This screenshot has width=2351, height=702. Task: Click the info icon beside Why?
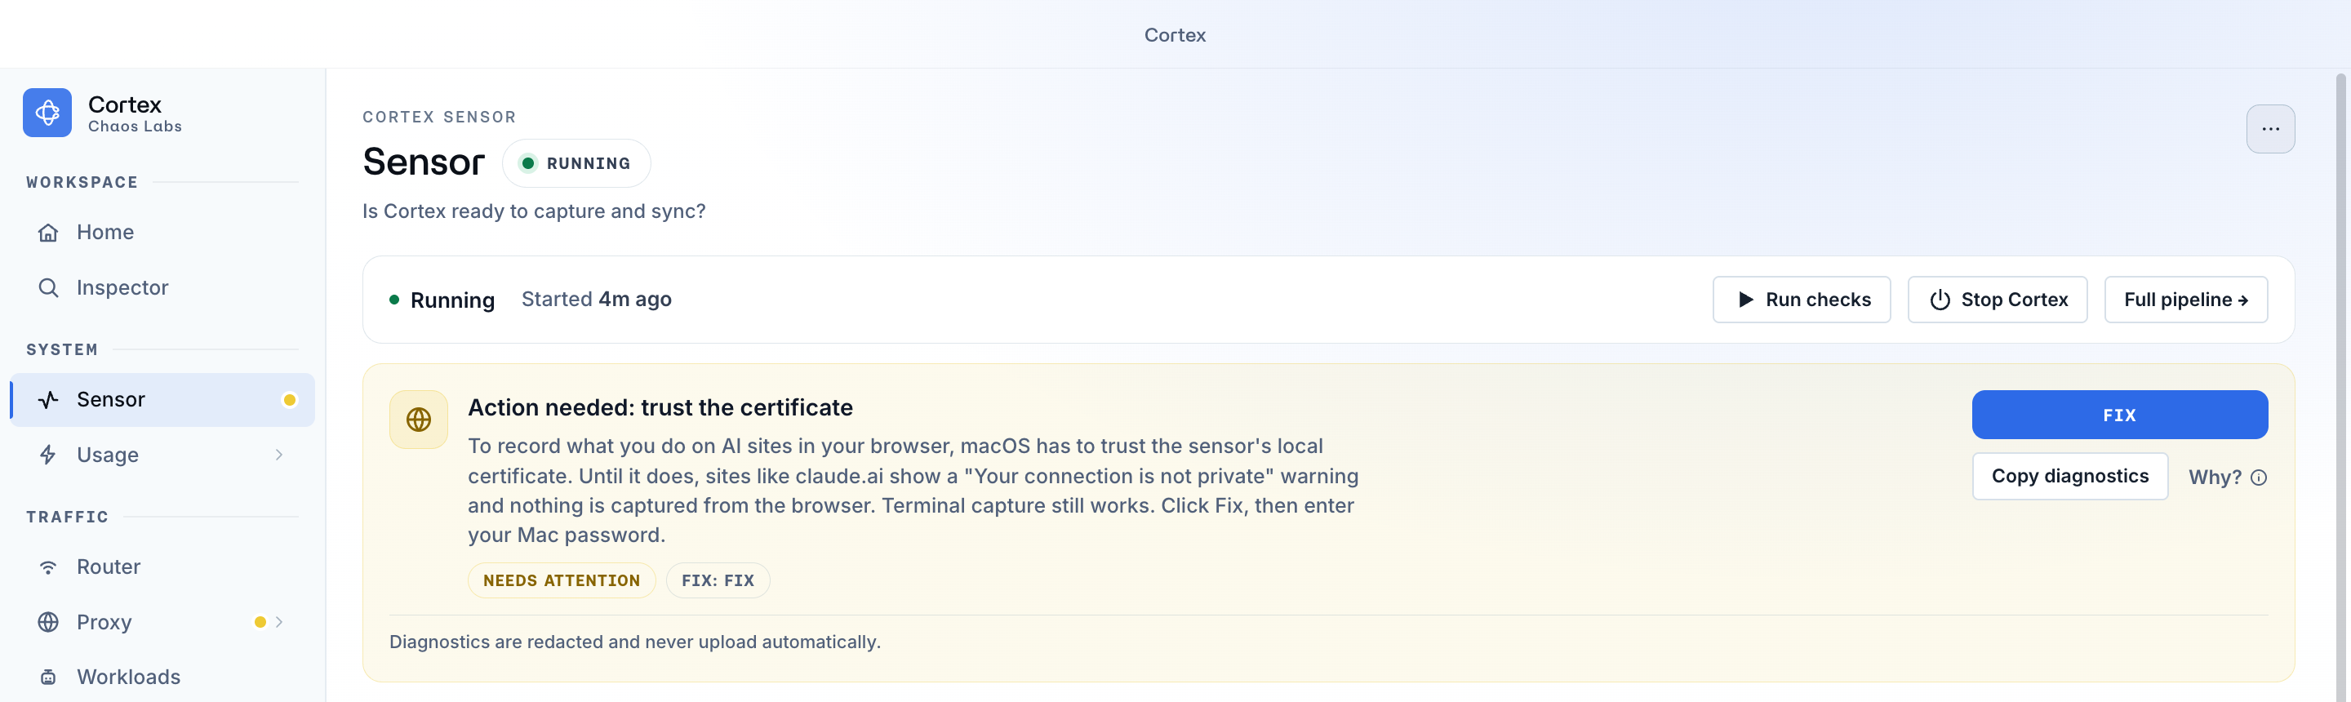[2259, 478]
